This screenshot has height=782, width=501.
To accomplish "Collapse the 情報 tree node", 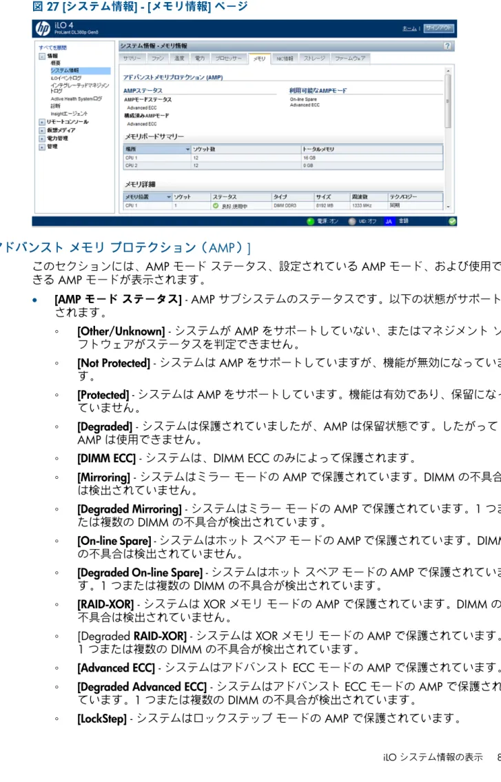I will (x=42, y=56).
